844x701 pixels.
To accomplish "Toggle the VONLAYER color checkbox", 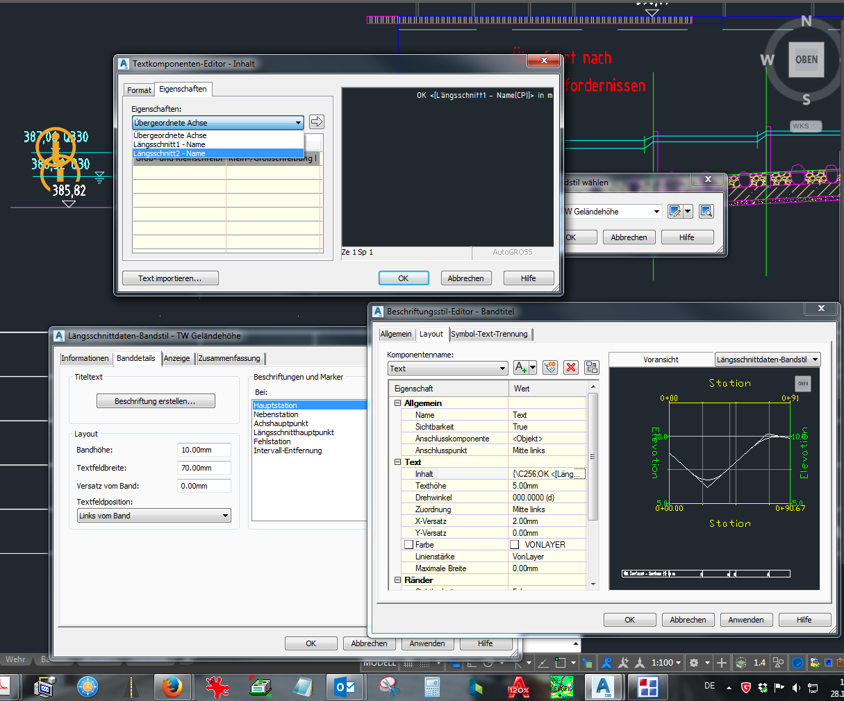I will [x=515, y=545].
